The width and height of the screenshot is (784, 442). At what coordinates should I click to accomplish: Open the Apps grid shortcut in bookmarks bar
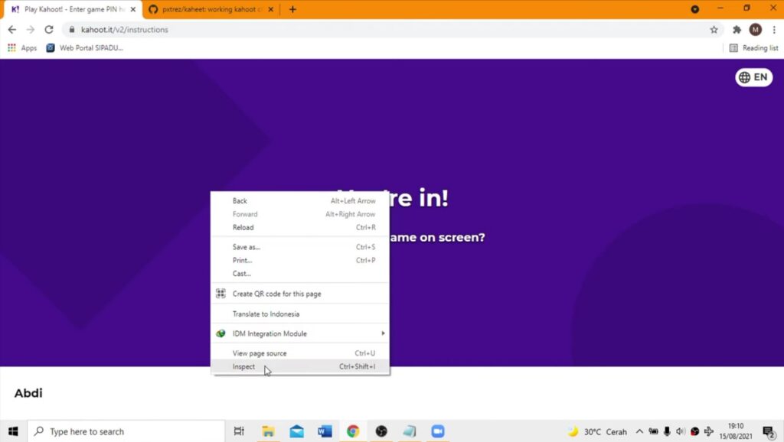tap(22, 48)
